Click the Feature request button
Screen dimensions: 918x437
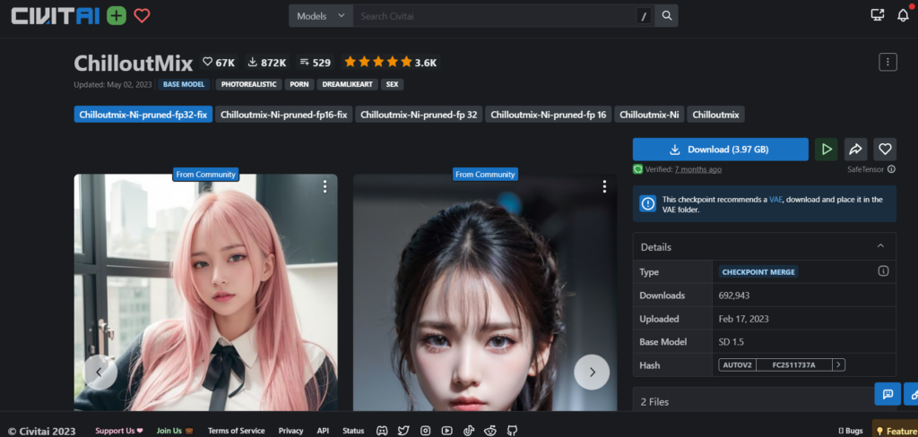pos(895,430)
